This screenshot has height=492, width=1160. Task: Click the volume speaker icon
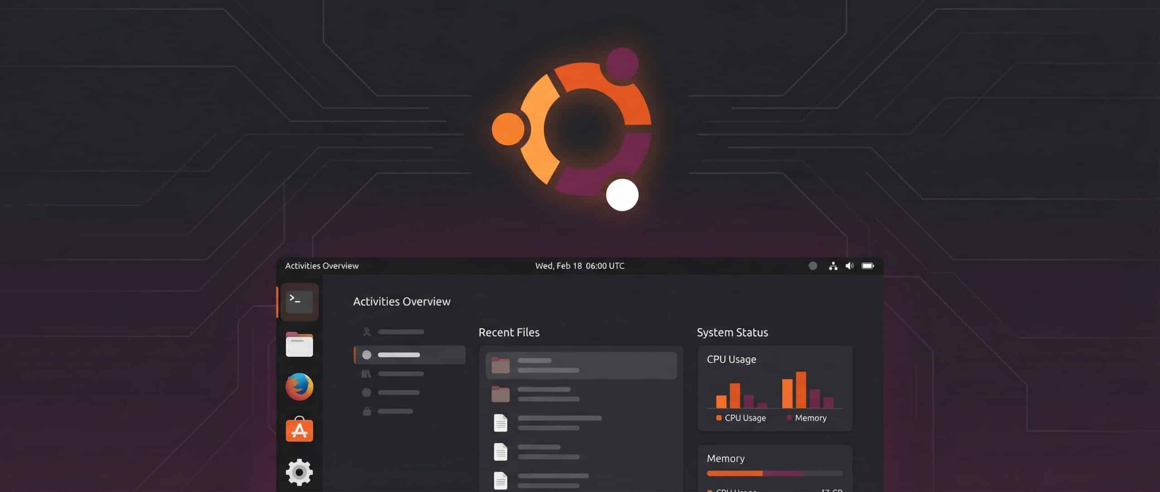850,266
